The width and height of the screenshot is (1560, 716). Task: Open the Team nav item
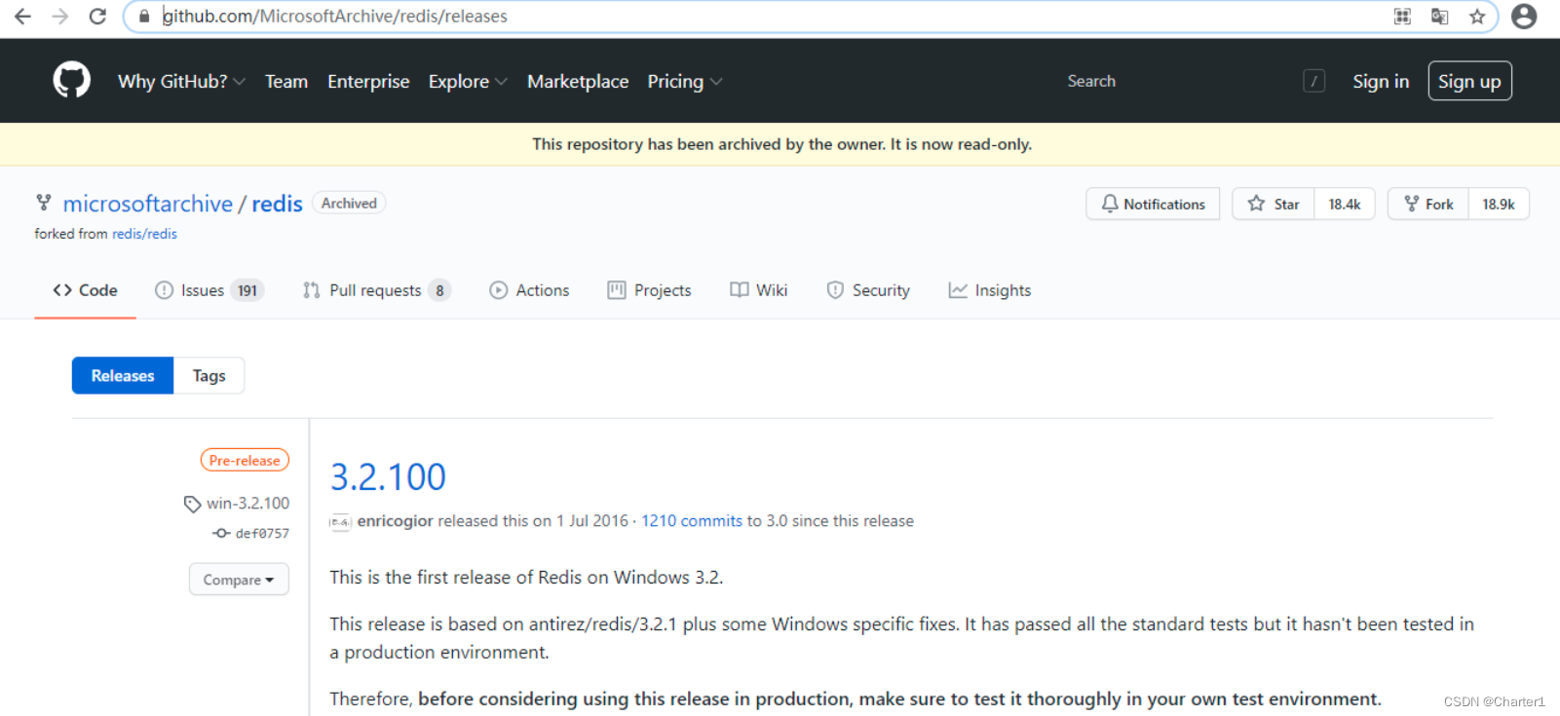point(286,81)
